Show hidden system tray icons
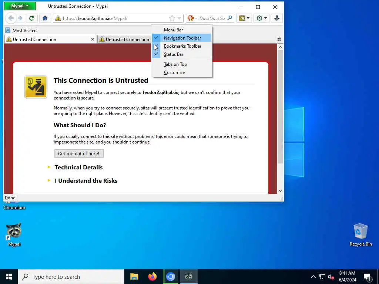This screenshot has height=284, width=379. pos(313,277)
